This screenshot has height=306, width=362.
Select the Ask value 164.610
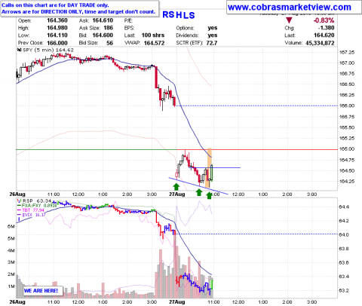(103, 20)
